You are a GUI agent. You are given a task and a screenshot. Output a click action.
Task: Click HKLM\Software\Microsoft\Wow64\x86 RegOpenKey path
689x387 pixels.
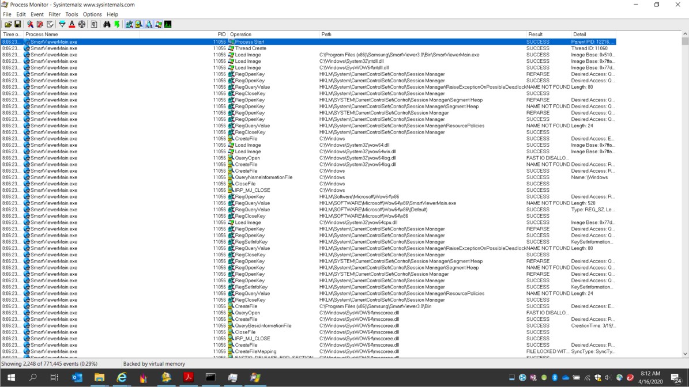coord(359,196)
